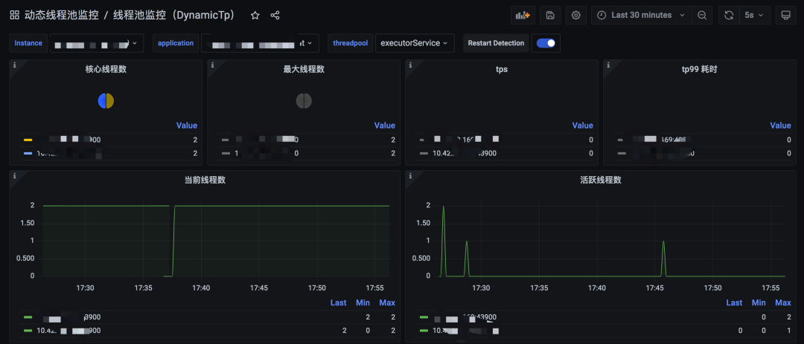Star this dashboard as favorite
The height and width of the screenshot is (344, 804).
[255, 16]
